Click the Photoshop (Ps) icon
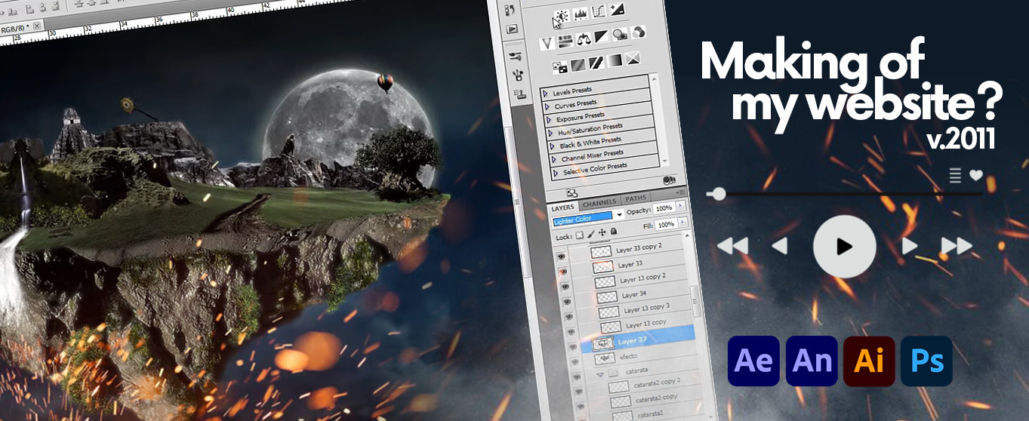 click(x=927, y=361)
